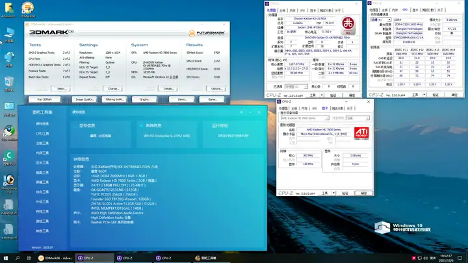Click 确定 button in CPU-Z graphics window

click(363, 193)
